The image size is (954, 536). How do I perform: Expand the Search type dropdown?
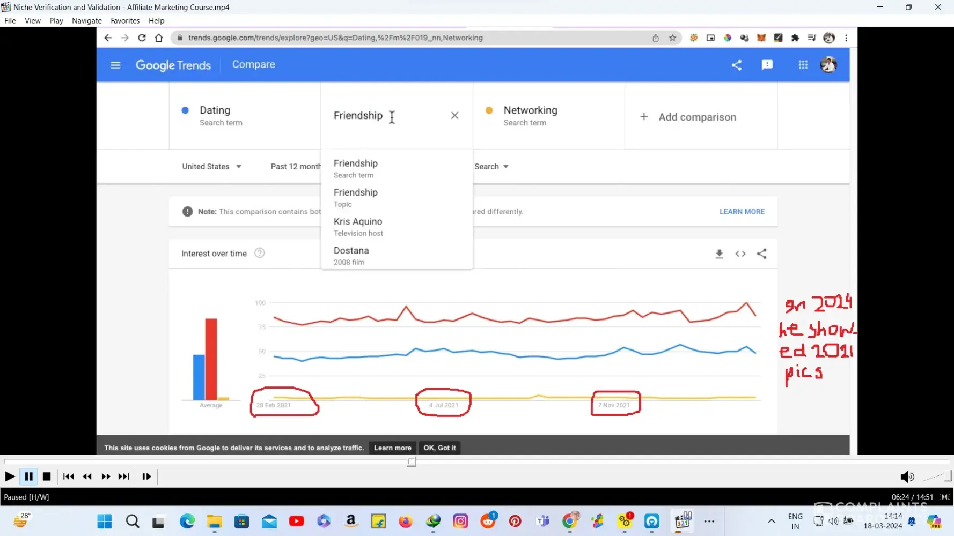(x=491, y=167)
